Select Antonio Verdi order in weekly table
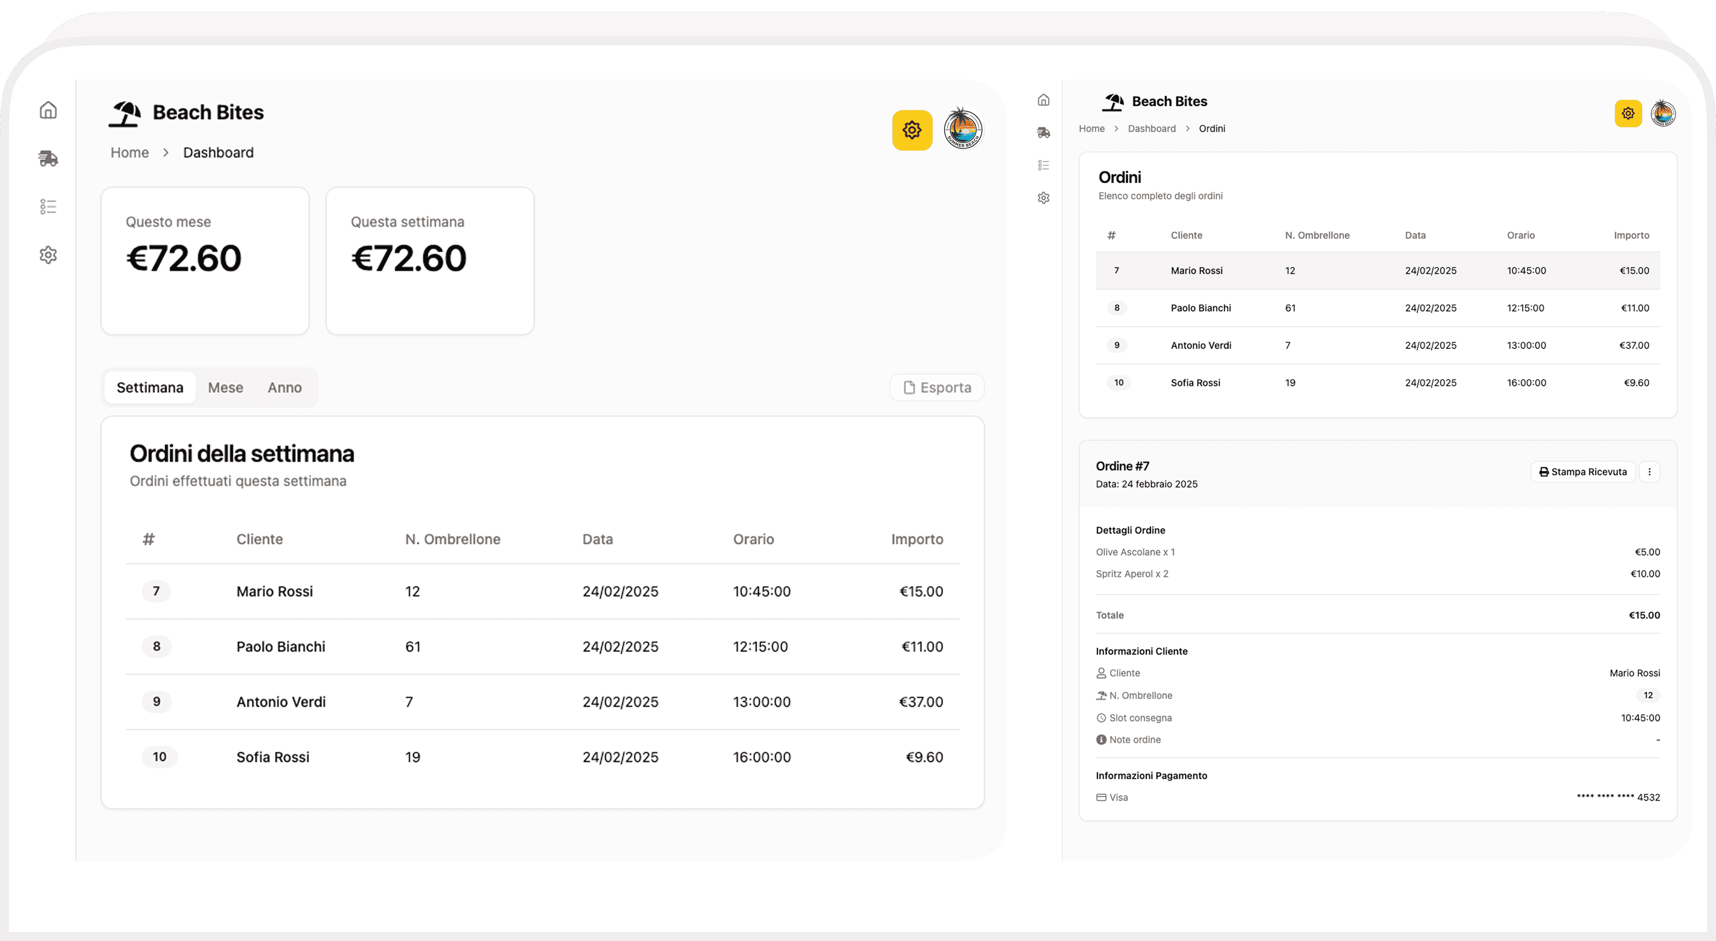This screenshot has width=1716, height=941. click(281, 701)
